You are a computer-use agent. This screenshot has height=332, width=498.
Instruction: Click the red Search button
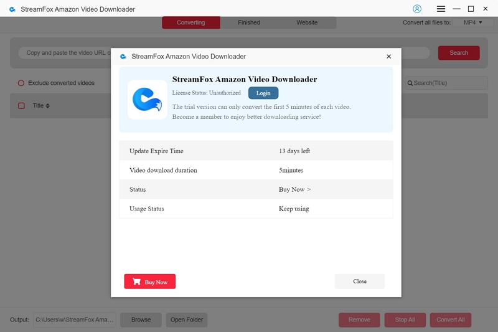coord(459,53)
